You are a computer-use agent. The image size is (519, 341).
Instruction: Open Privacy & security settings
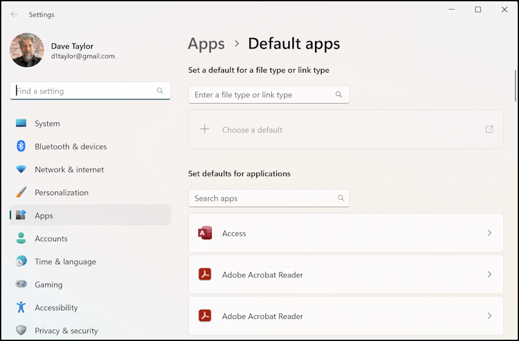(x=90, y=331)
